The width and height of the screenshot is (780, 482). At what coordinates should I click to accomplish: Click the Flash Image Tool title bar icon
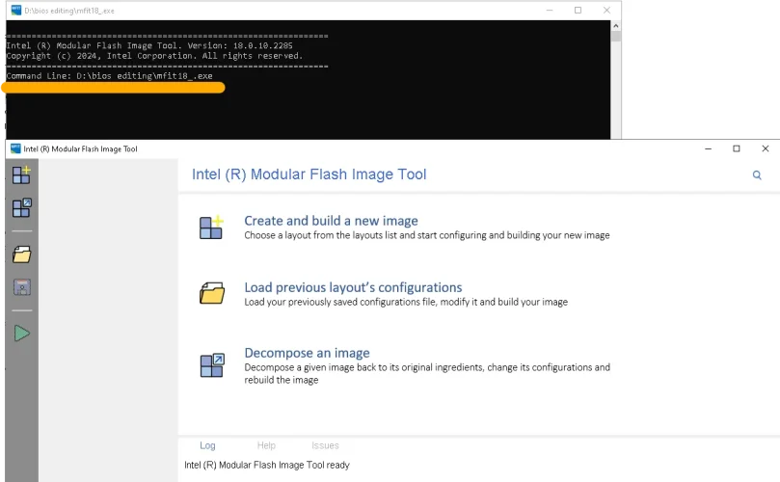click(x=15, y=148)
